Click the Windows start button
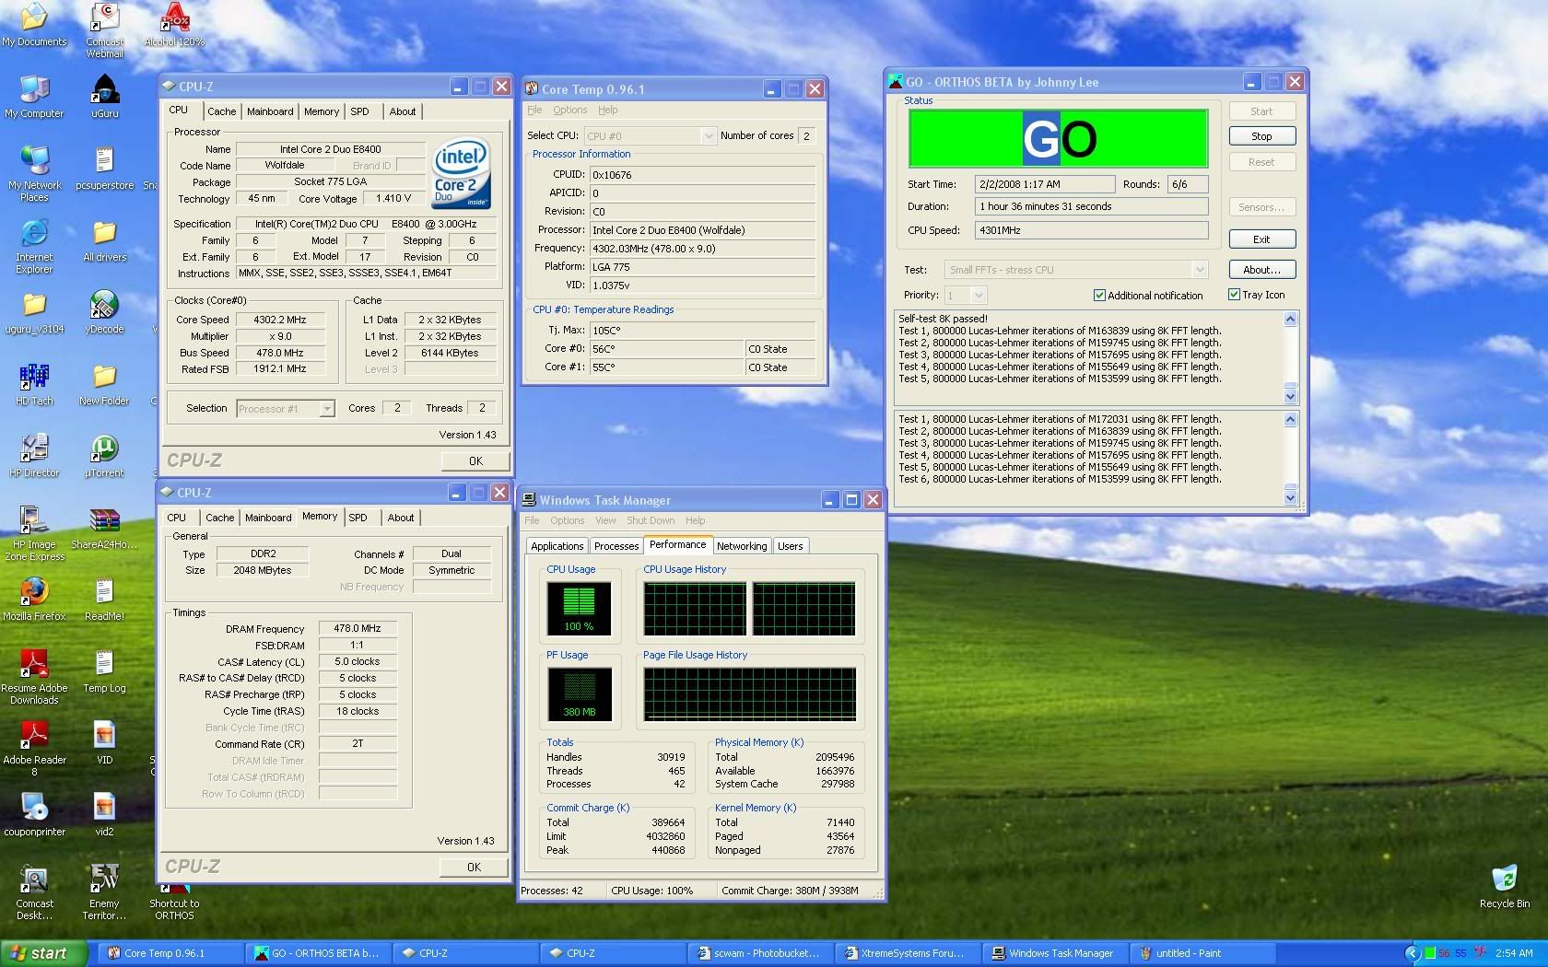 (x=44, y=953)
